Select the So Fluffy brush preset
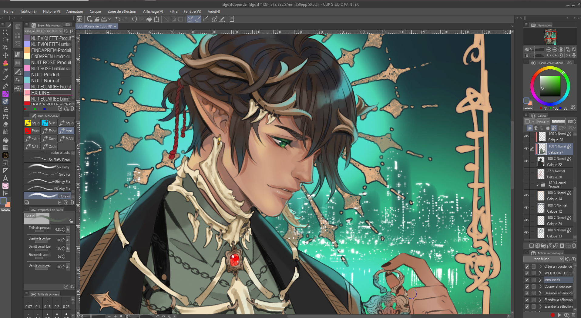Screen dimensions: 581x318 (49, 167)
